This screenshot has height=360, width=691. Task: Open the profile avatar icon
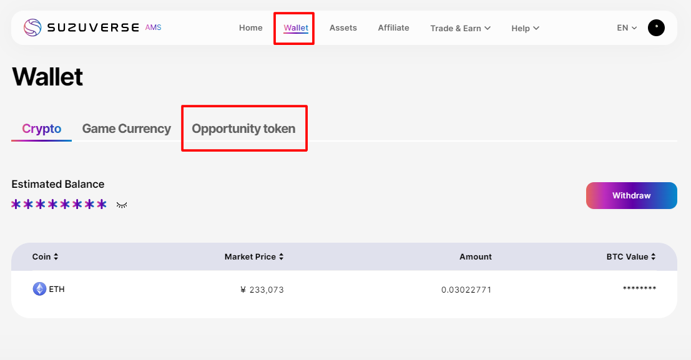point(656,27)
